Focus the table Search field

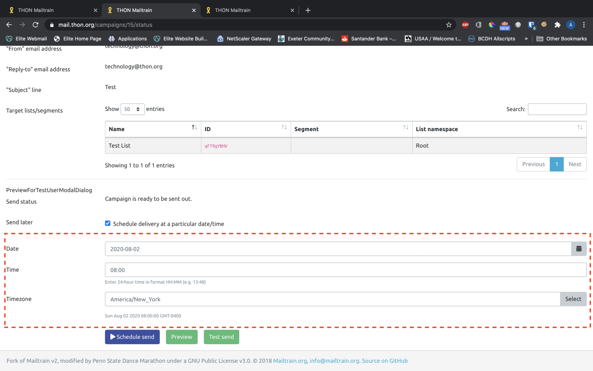[557, 109]
